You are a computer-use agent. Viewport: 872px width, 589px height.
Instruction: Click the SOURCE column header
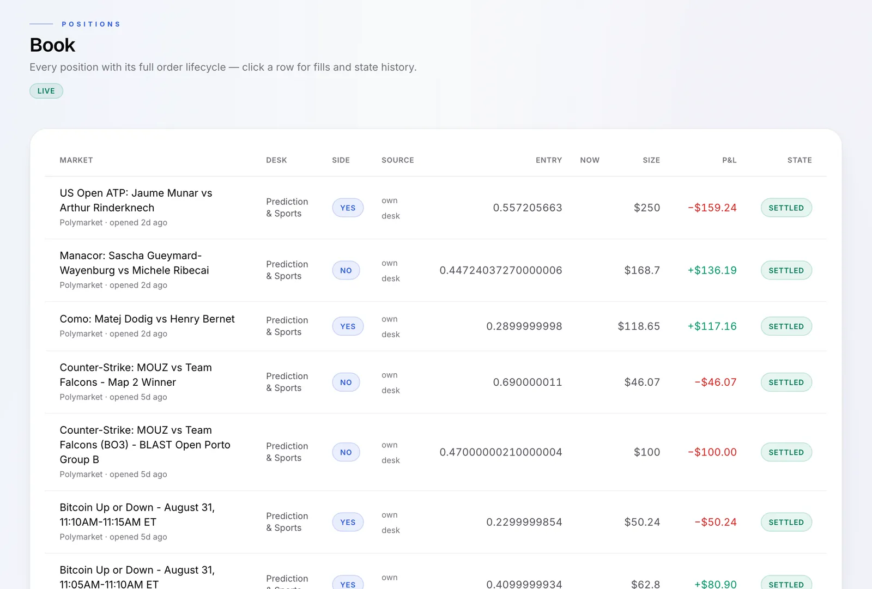(x=398, y=160)
